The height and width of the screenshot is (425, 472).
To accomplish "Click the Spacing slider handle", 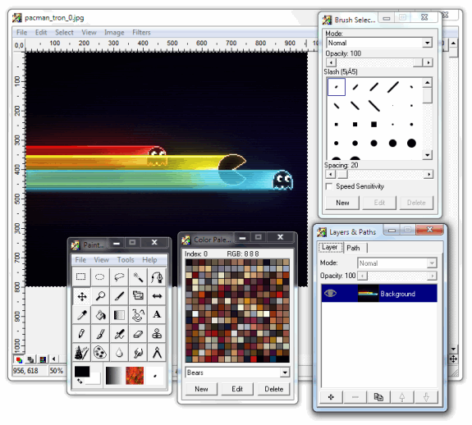I will point(342,175).
